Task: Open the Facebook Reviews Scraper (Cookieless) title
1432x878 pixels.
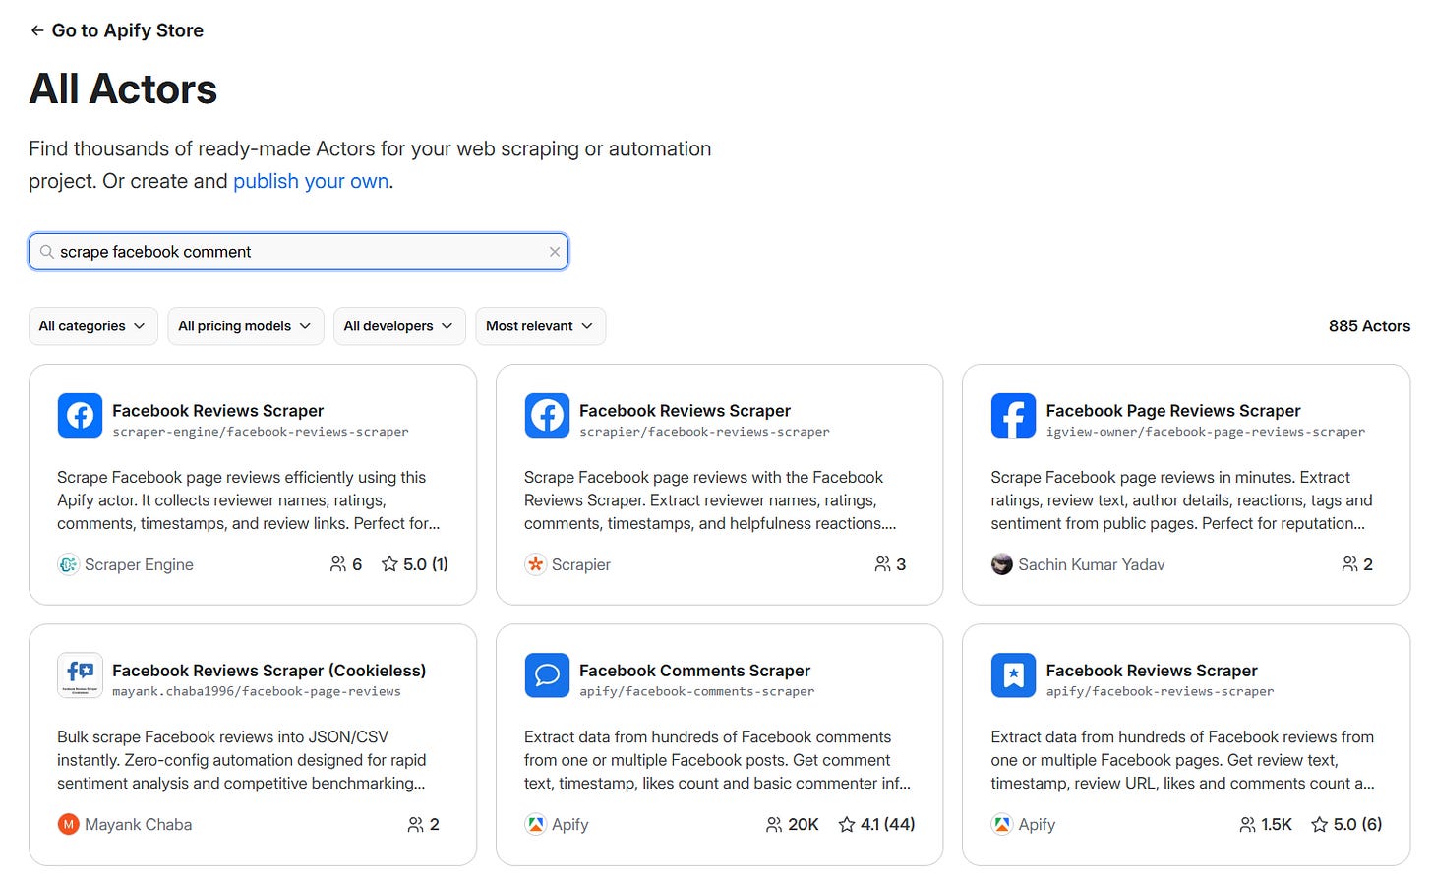Action: [268, 670]
